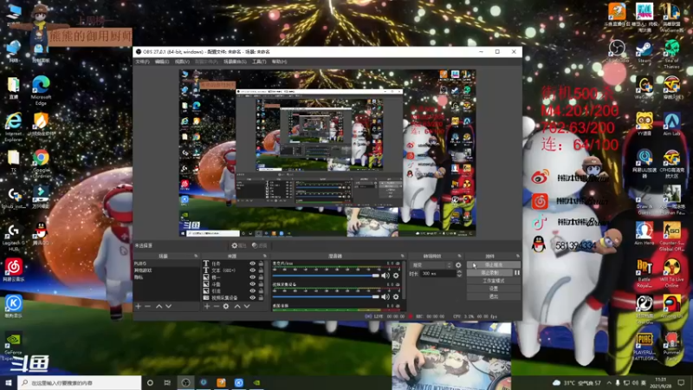Open Microsoft Edge from the desktop
Viewport: 693px width, 390px height.
41,90
